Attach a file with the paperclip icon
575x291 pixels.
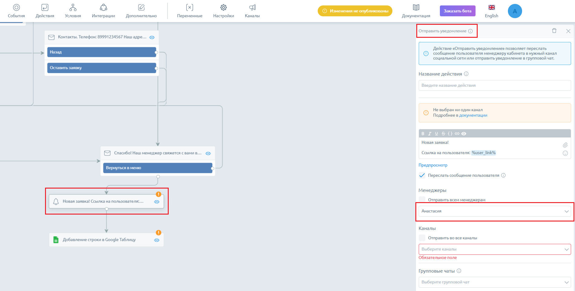tap(565, 145)
